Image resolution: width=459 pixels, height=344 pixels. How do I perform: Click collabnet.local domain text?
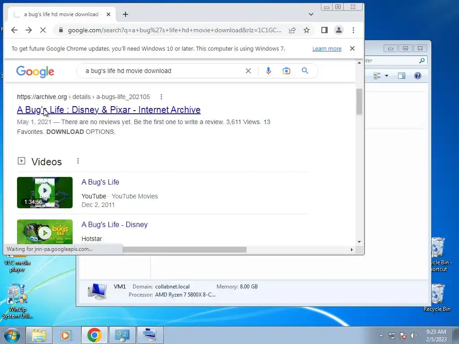click(172, 287)
